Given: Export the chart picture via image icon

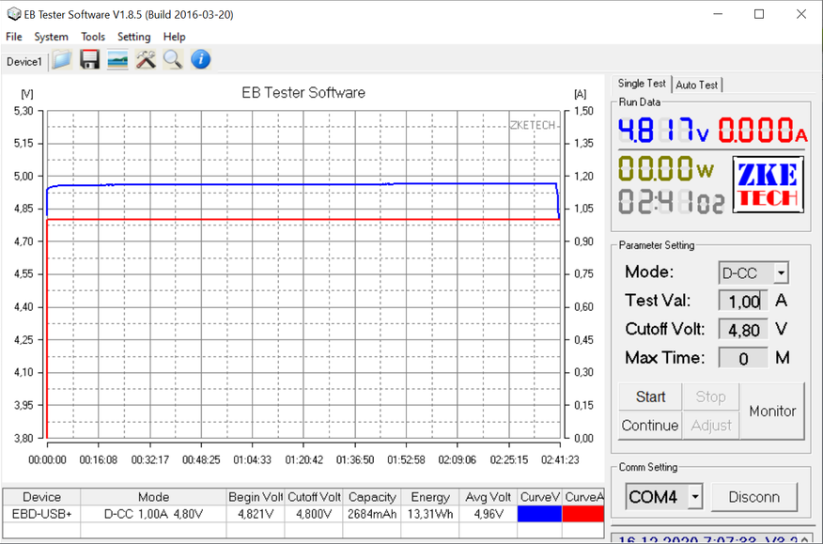Looking at the screenshot, I should tap(117, 59).
